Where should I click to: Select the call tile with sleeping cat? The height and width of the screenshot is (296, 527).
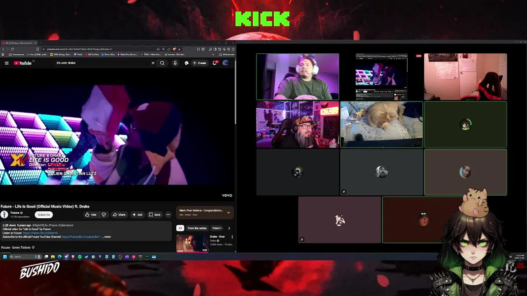(381, 124)
